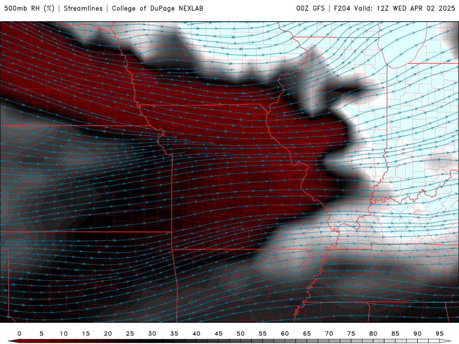Click the "500mb RH (%)" title text

(29, 9)
